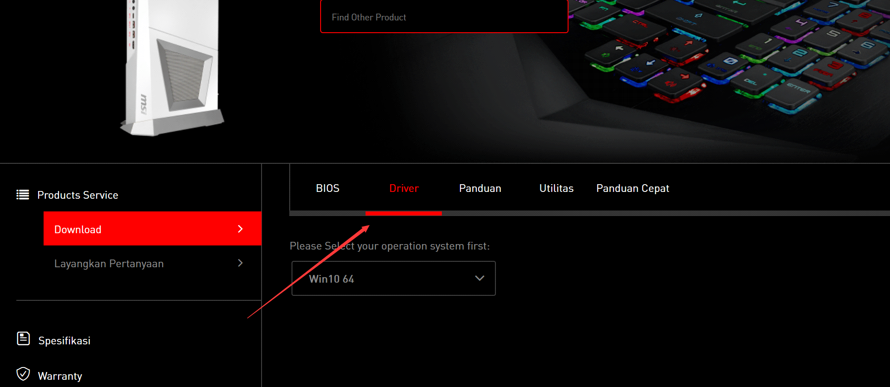Click the chevron beside Layangkan Pertanyaan

point(240,263)
